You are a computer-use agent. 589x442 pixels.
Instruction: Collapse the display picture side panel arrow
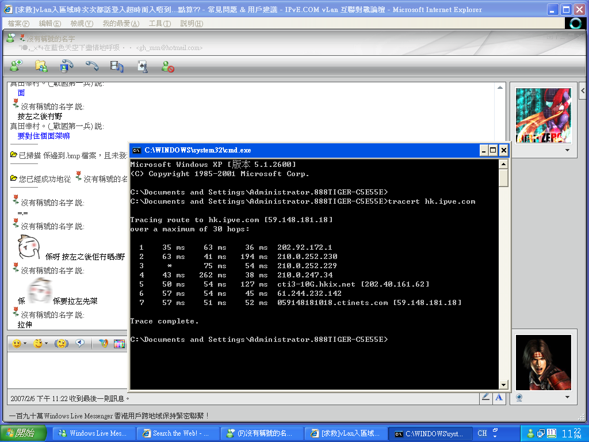coord(583,90)
